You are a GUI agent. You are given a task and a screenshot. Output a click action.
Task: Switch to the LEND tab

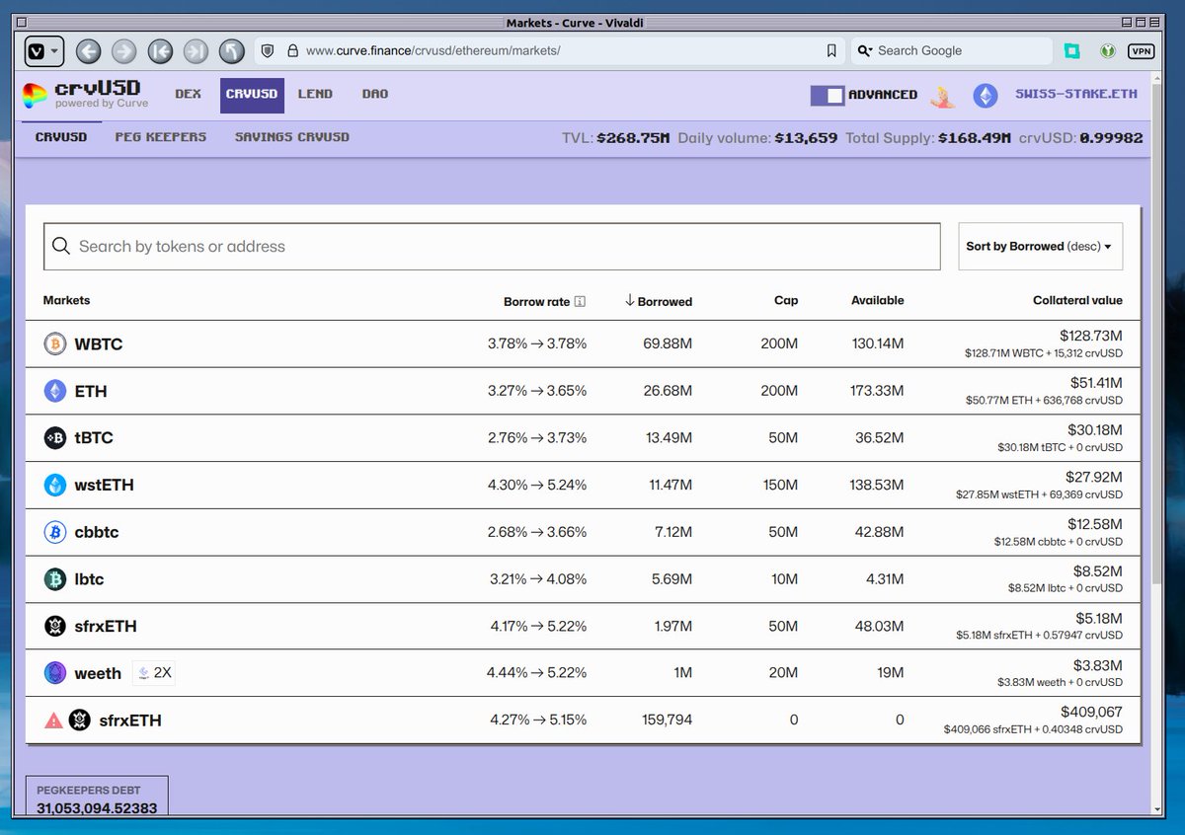pos(315,95)
